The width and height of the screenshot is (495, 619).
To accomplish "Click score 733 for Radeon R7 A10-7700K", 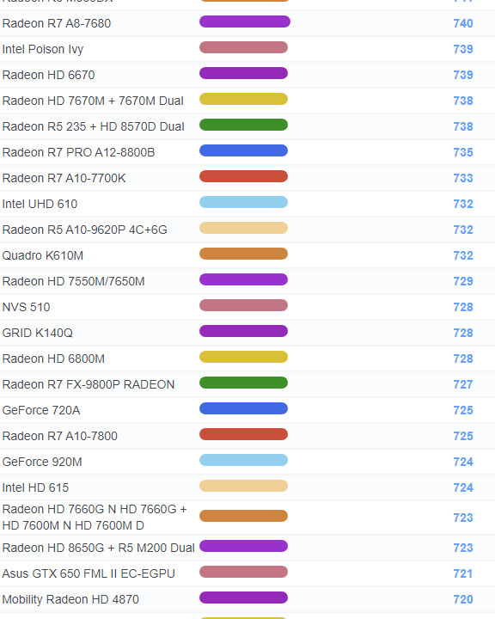I will (x=463, y=178).
